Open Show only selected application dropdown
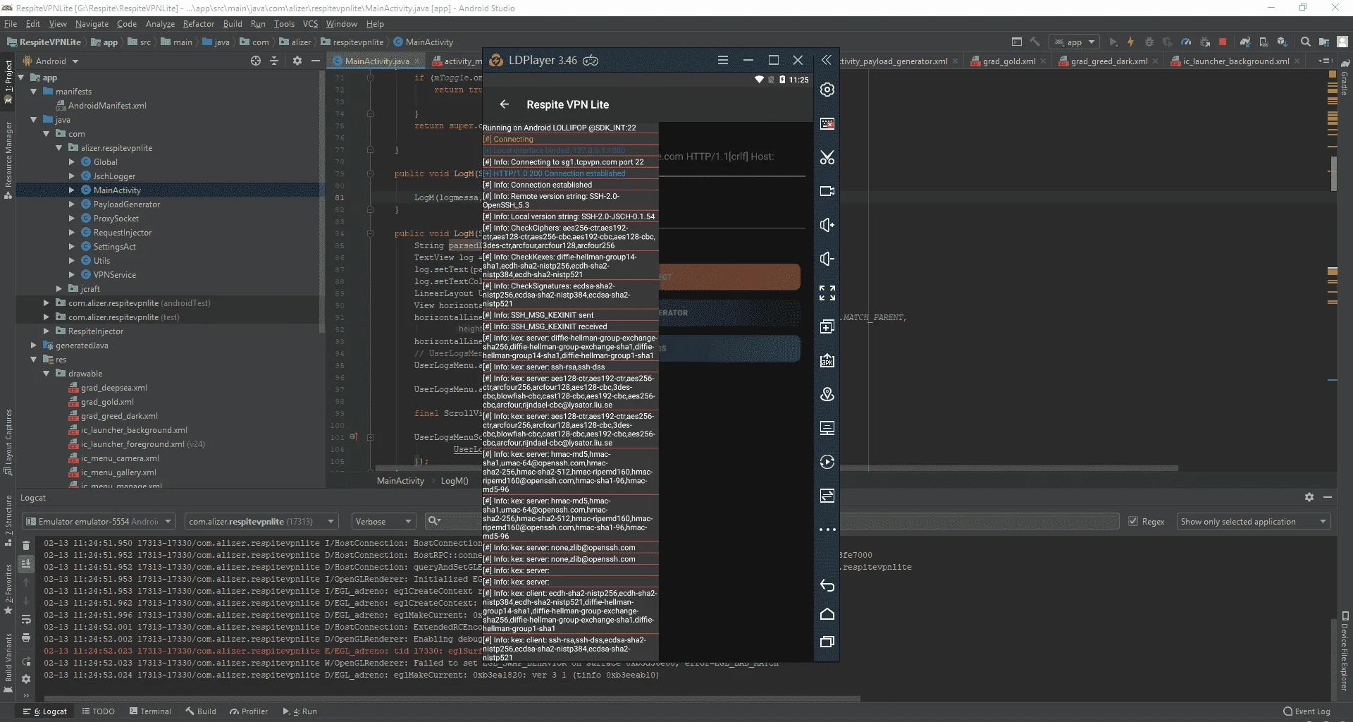 tap(1254, 522)
